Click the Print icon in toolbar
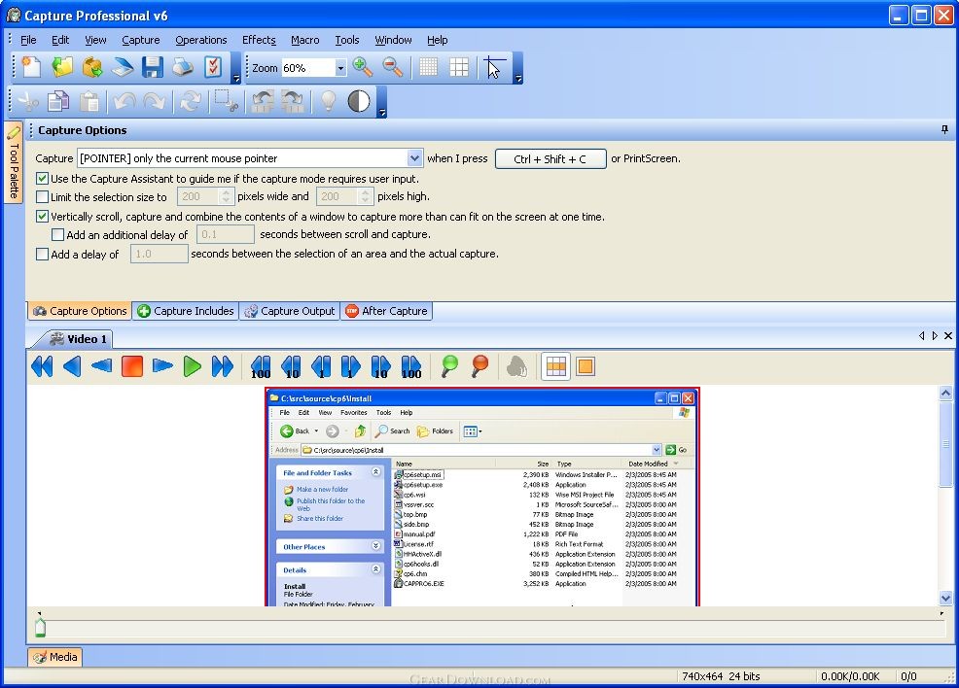The image size is (959, 688). (x=182, y=67)
